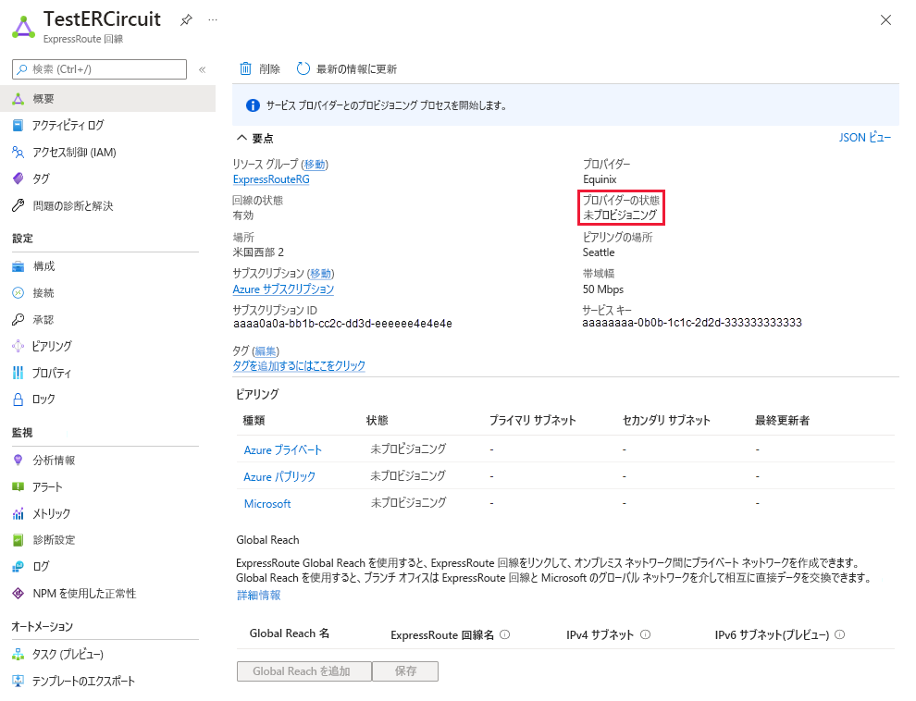Image resolution: width=916 pixels, height=701 pixels.
Task: Open the Azure パブリック peering row
Action: click(x=279, y=477)
